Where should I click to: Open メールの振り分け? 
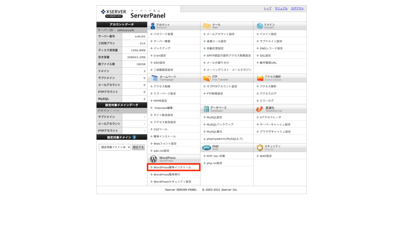[218, 63]
